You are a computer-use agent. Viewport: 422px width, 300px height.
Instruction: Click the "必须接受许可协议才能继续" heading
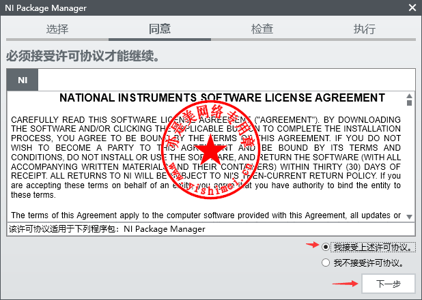click(x=83, y=56)
